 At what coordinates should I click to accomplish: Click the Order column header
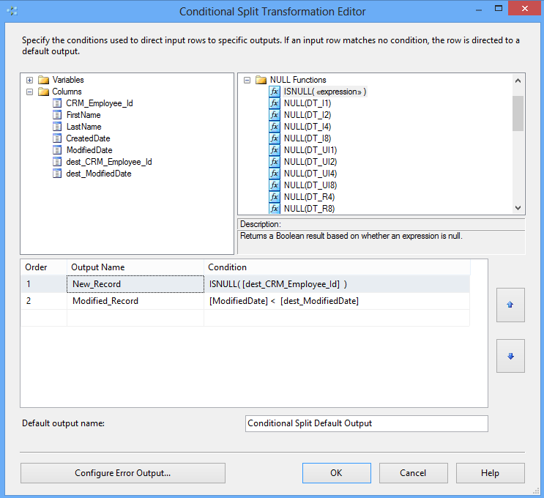(x=43, y=267)
